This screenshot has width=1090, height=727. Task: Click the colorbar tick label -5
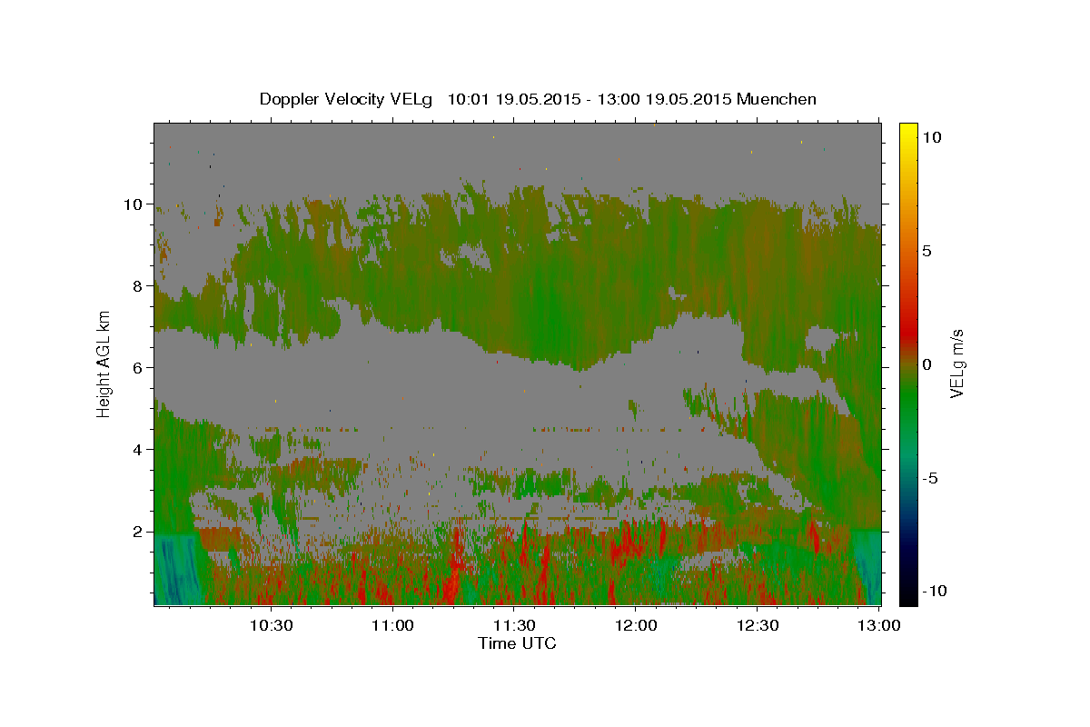[932, 478]
